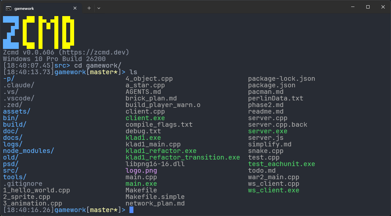This screenshot has width=391, height=216.
Task: Click the 'ws_client.exe' file name
Action: click(x=273, y=190)
